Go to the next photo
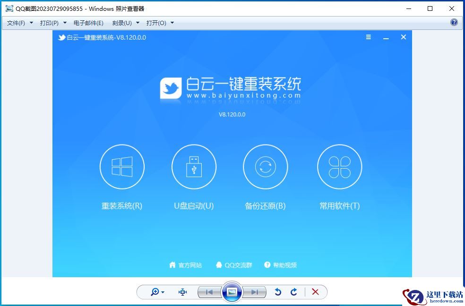 coord(254,292)
